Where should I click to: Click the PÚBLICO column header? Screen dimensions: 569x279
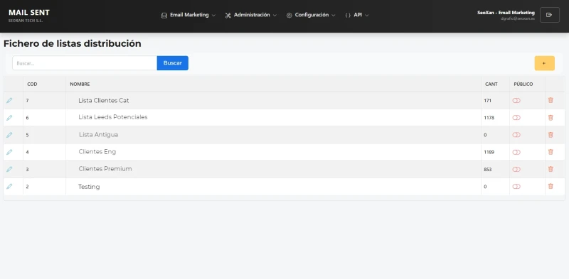[523, 84]
